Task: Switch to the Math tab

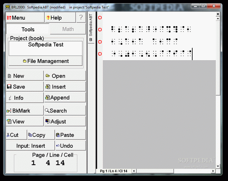Action: (68, 29)
